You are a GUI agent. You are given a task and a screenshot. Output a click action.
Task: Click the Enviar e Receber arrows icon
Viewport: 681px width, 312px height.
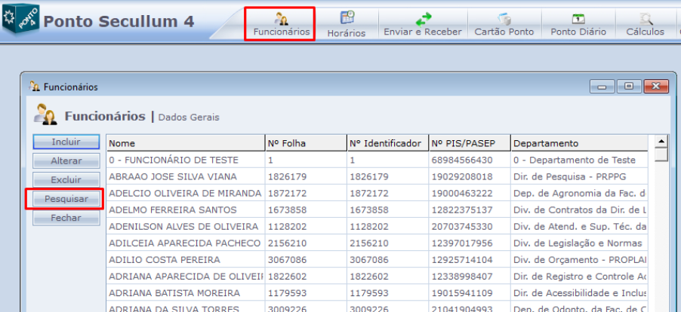point(424,17)
